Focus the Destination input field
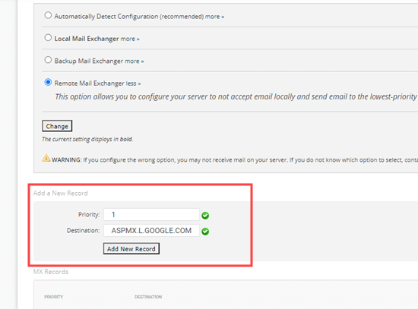The image size is (418, 309). click(151, 230)
